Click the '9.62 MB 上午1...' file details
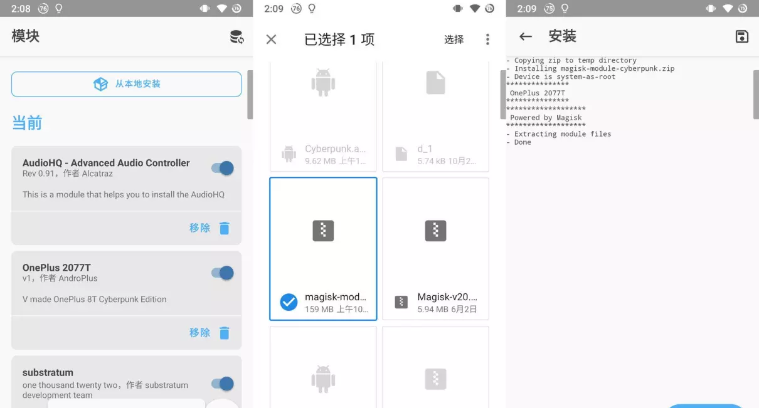This screenshot has width=759, height=408. (x=336, y=161)
